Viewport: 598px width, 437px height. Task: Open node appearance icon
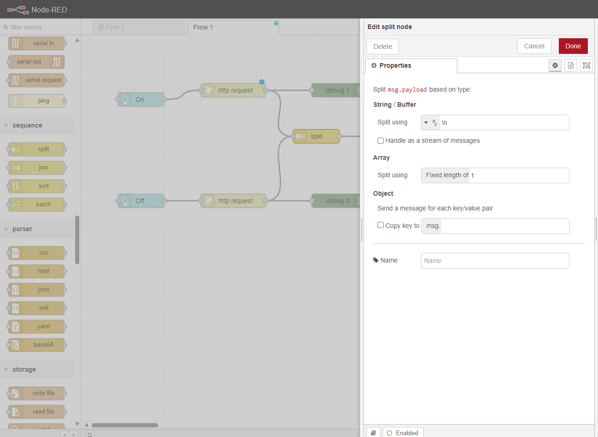[586, 65]
